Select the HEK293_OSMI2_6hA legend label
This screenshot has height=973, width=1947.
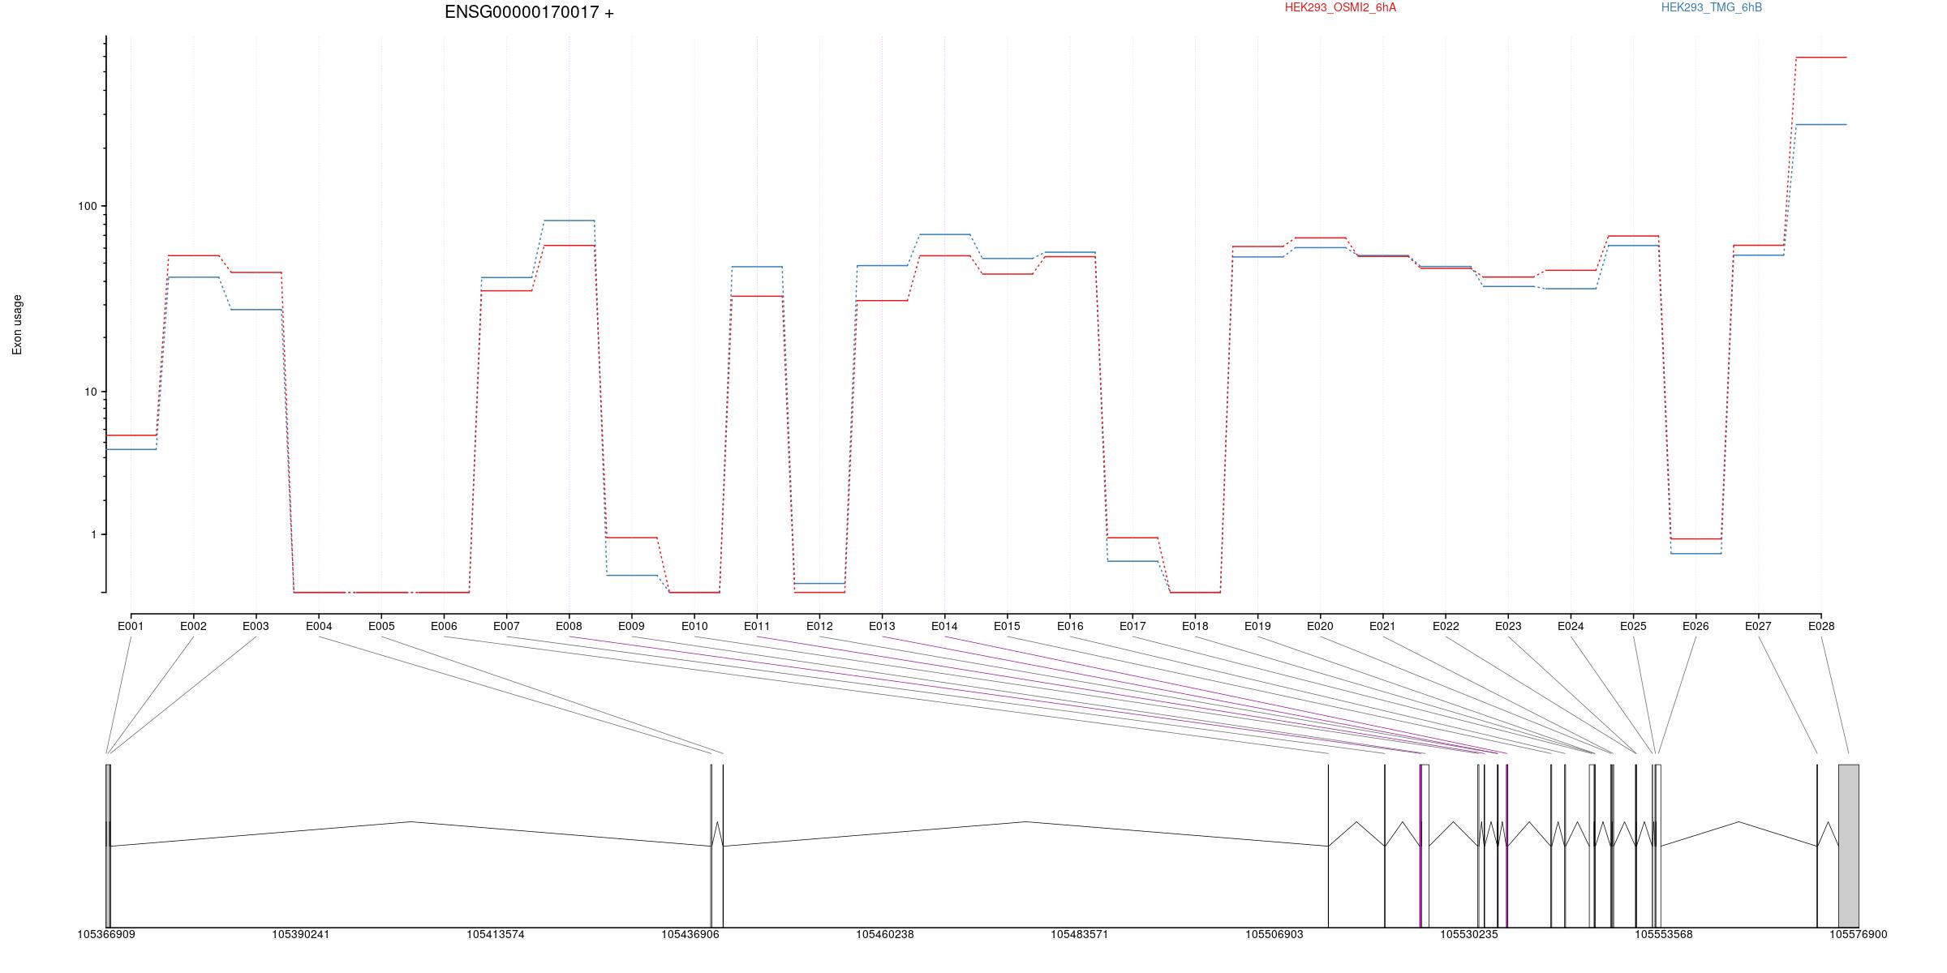point(1340,7)
